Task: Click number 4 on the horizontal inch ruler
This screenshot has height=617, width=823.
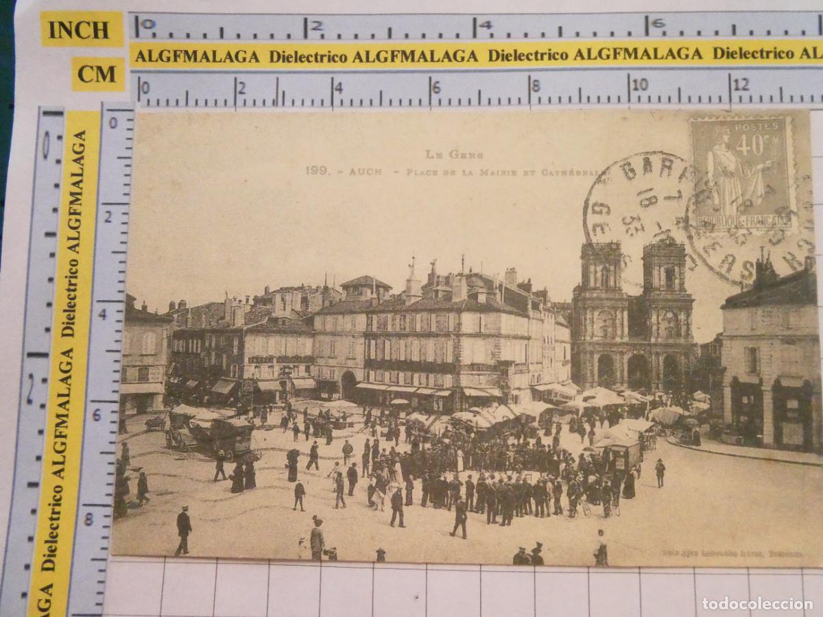Action: [486, 24]
